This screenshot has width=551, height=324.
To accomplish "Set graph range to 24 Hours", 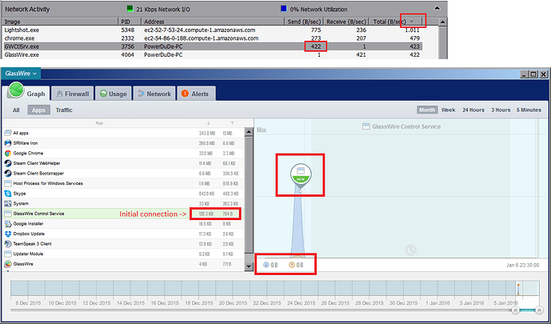I will point(473,110).
